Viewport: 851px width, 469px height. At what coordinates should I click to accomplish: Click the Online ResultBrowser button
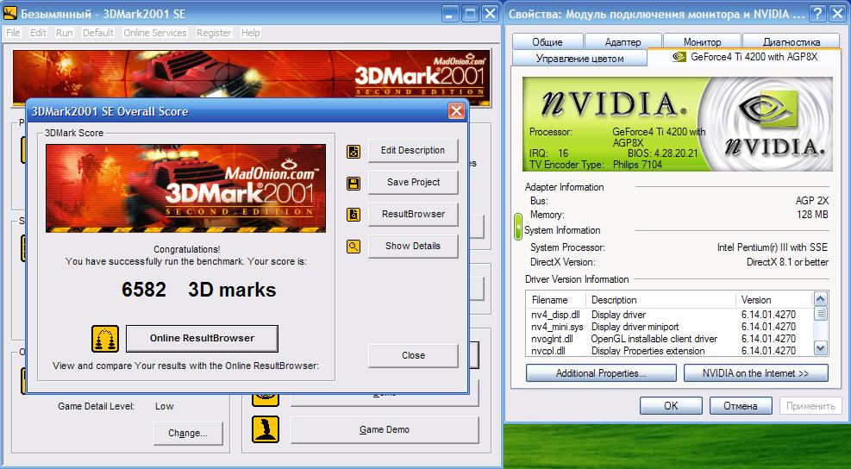pyautogui.click(x=202, y=338)
